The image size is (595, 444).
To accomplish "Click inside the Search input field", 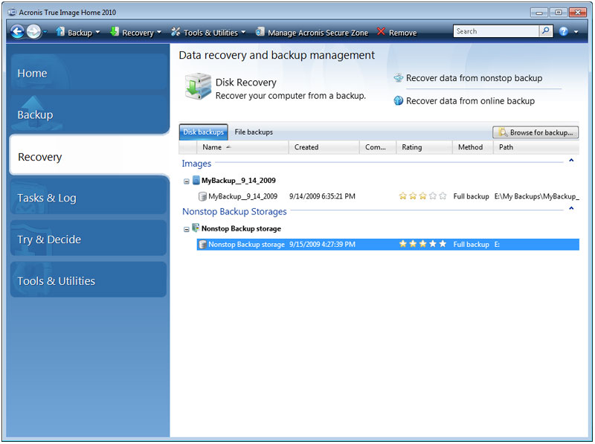I will click(x=495, y=31).
